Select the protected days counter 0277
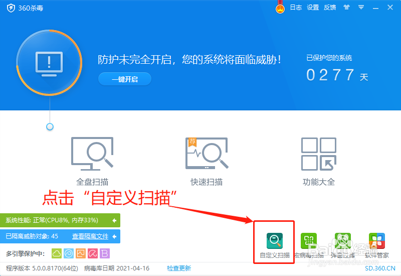Viewport: 401px width, 276px height. [330, 75]
